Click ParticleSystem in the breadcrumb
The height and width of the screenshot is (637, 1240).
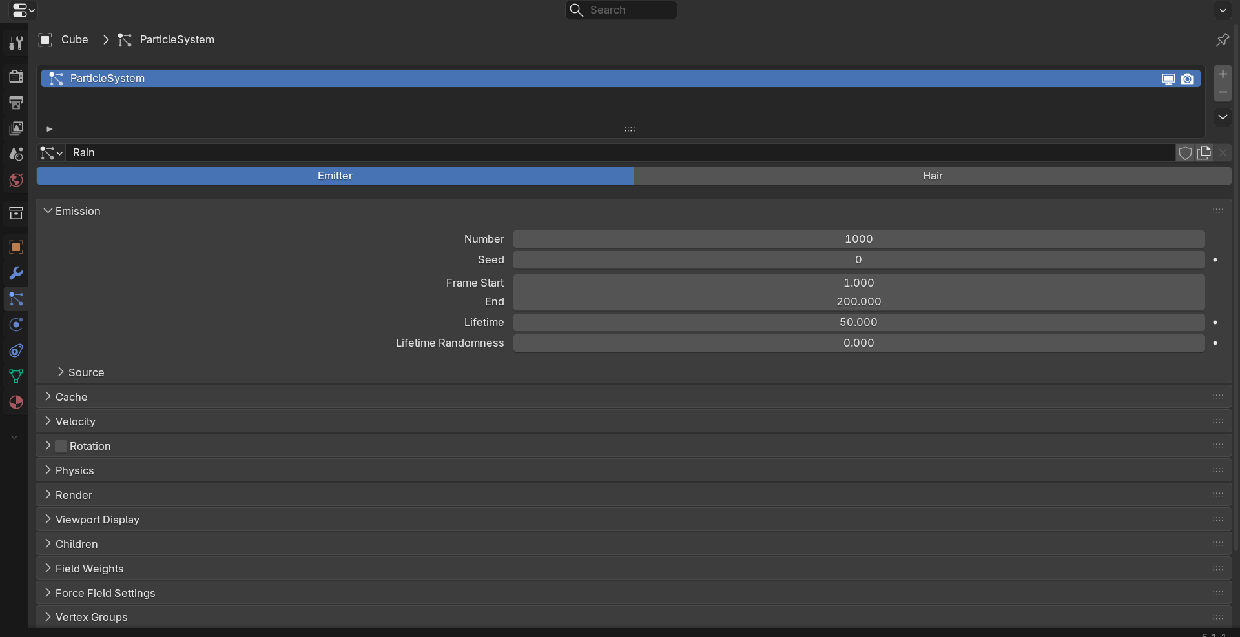point(177,40)
